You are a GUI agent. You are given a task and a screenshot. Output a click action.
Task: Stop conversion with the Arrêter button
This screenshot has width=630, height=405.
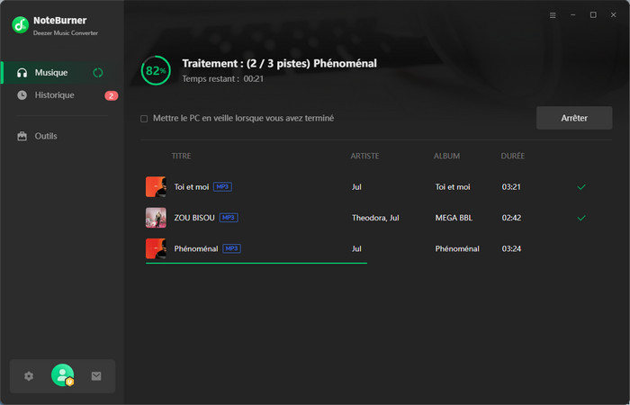pyautogui.click(x=574, y=118)
